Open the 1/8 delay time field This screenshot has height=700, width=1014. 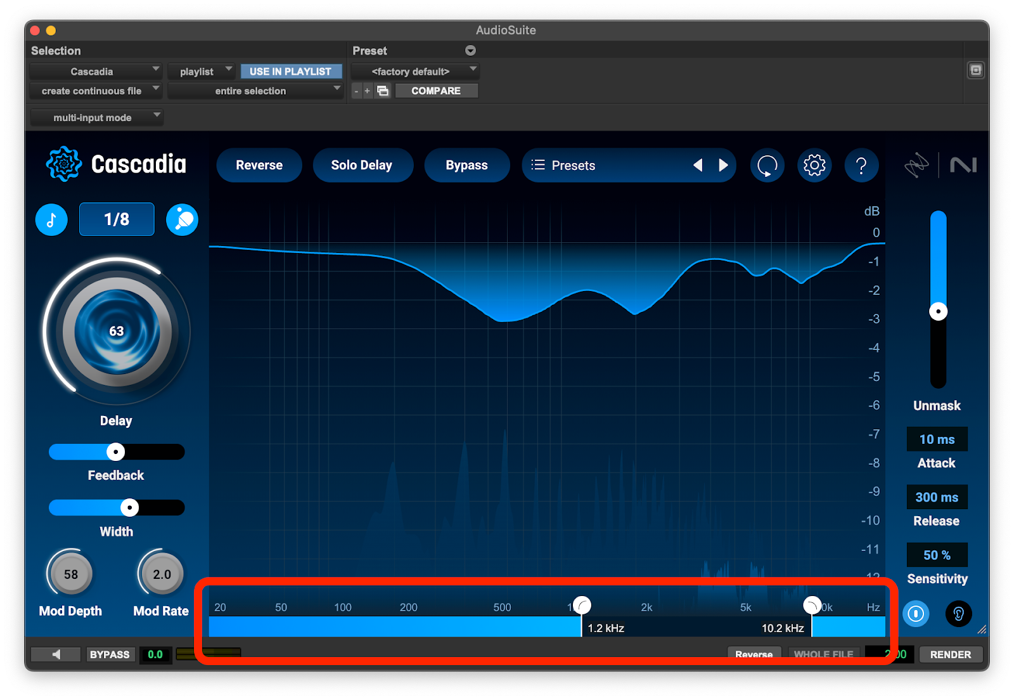(x=117, y=219)
